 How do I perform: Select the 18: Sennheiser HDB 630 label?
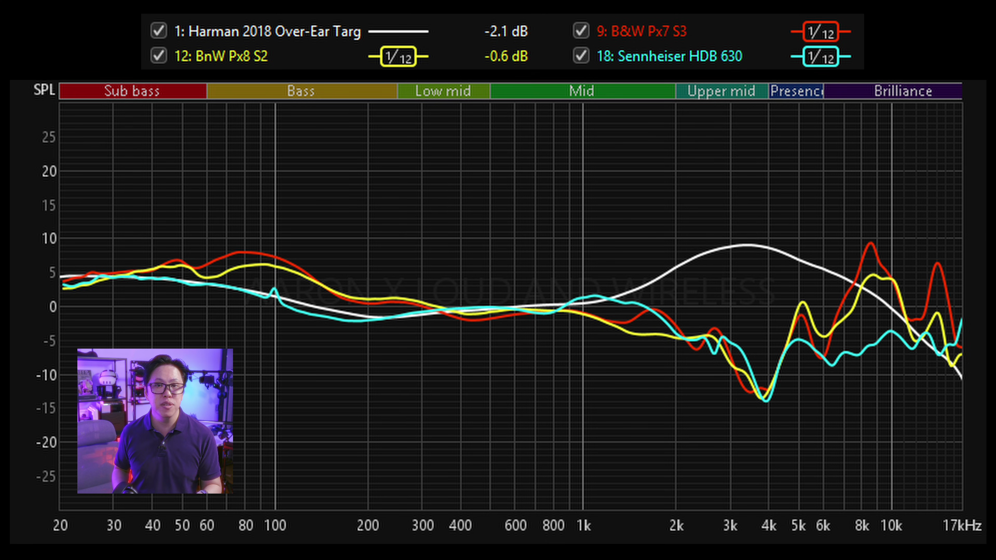[x=670, y=56]
